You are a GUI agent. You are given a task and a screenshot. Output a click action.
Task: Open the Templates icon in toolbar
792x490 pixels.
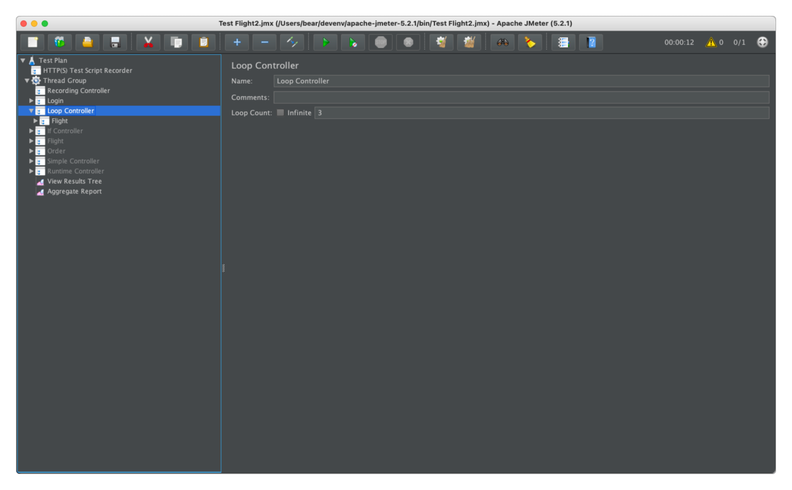click(x=60, y=42)
